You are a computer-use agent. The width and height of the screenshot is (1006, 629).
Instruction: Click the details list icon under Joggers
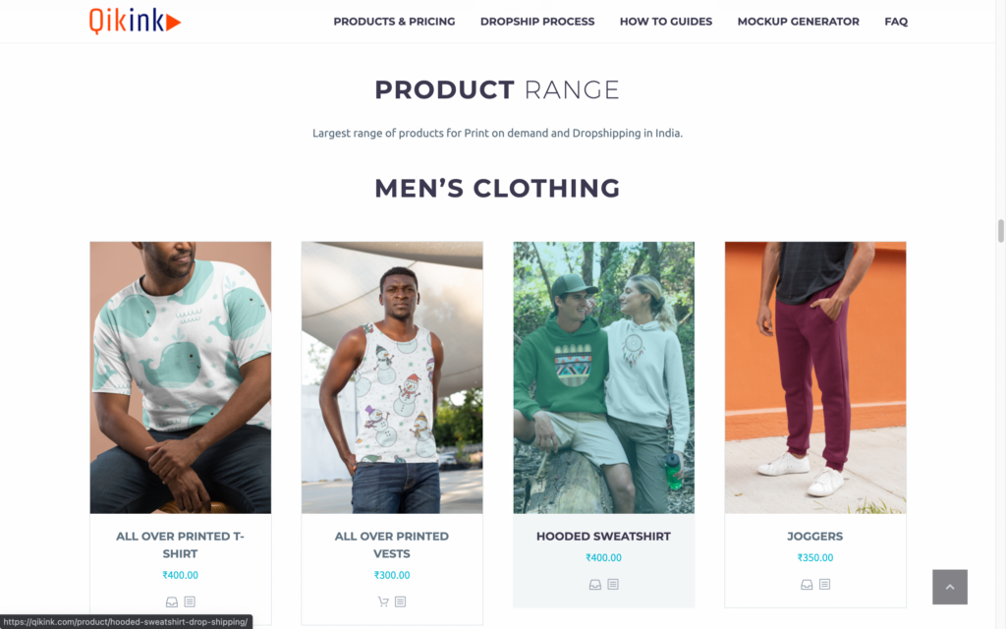click(x=824, y=585)
